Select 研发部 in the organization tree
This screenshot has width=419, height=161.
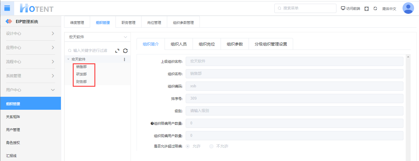[x=81, y=74]
